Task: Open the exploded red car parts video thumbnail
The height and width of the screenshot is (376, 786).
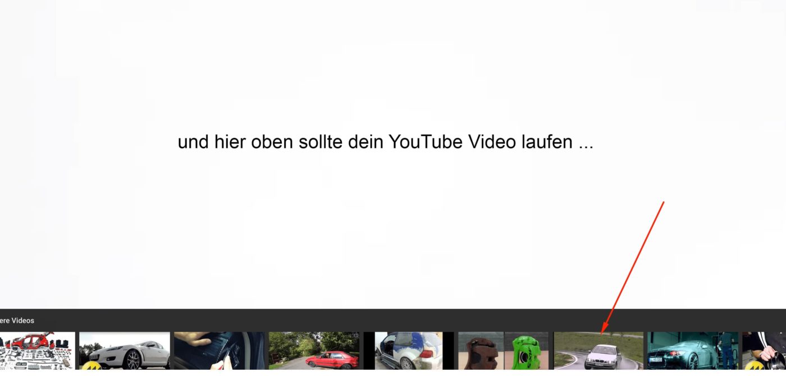Action: (x=37, y=351)
